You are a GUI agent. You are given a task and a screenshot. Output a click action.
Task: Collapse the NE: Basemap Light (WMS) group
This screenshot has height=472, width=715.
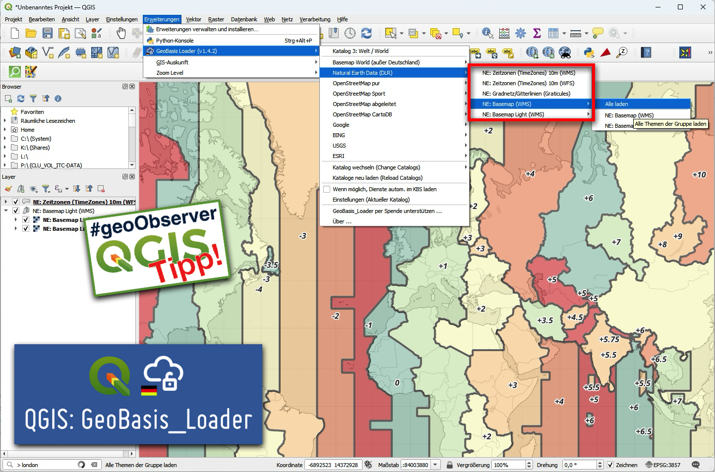pyautogui.click(x=6, y=211)
